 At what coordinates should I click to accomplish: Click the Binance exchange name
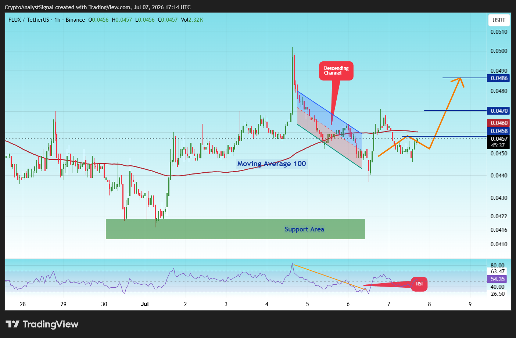tap(75, 20)
